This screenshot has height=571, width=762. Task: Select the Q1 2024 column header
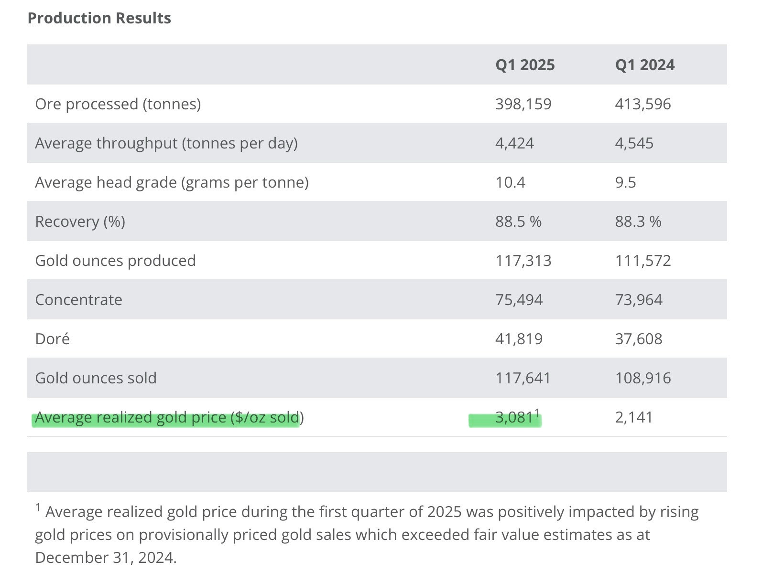coord(644,65)
